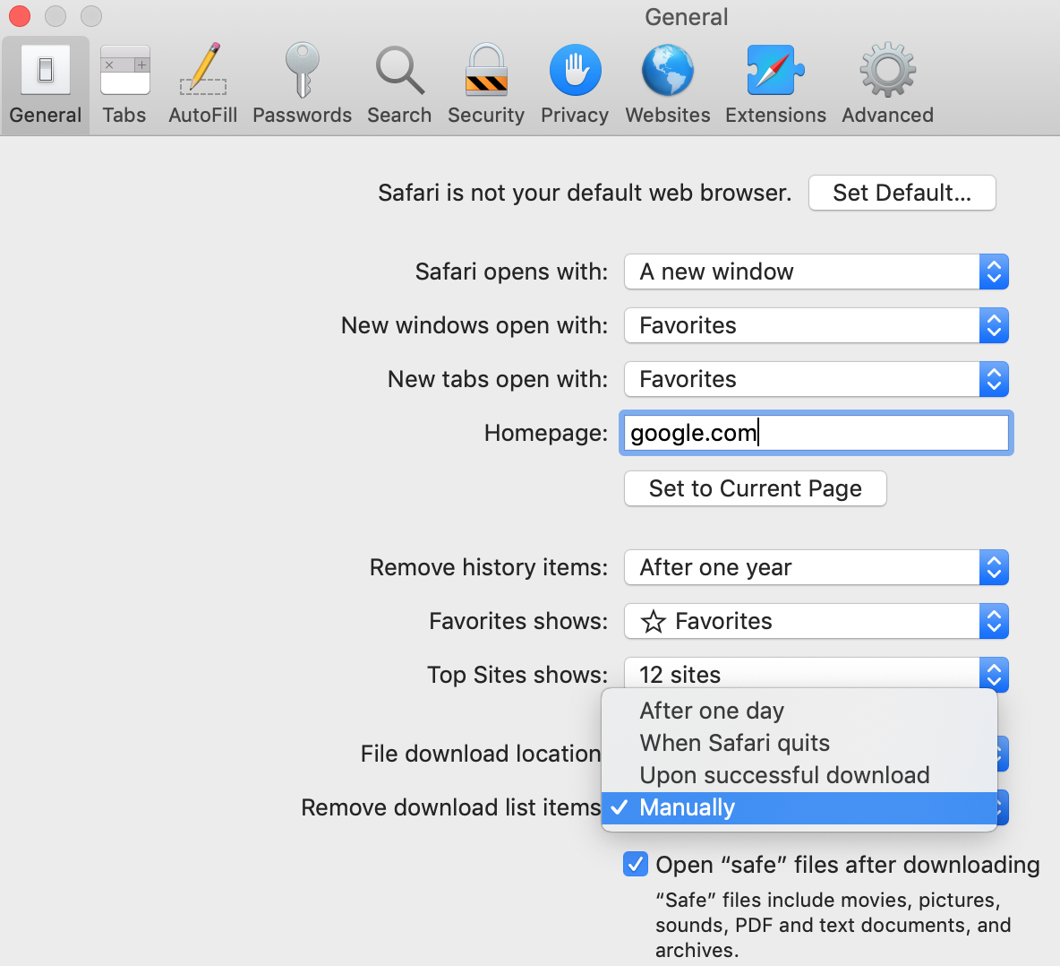The image size is (1060, 966).
Task: Open the Tabs preferences icon
Action: tap(124, 84)
